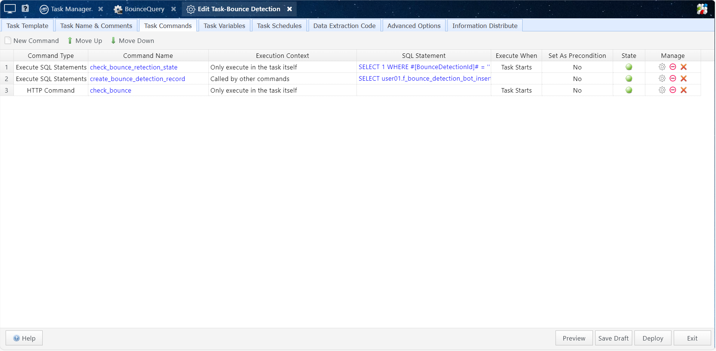Click the colorful app logo icon
Image resolution: width=716 pixels, height=351 pixels.
702,9
